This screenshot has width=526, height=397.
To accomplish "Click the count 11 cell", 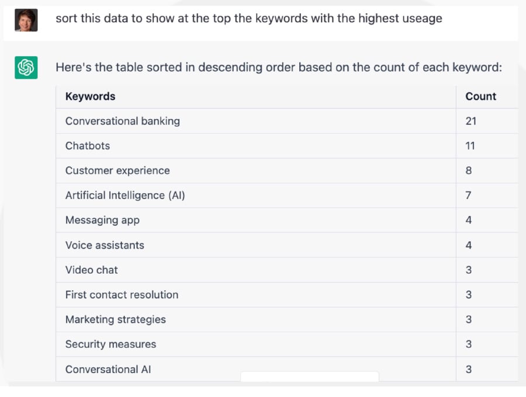I will point(470,146).
